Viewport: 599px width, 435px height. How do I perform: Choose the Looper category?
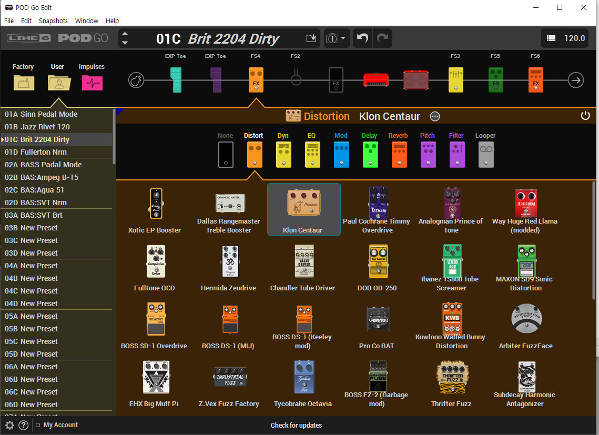point(485,150)
